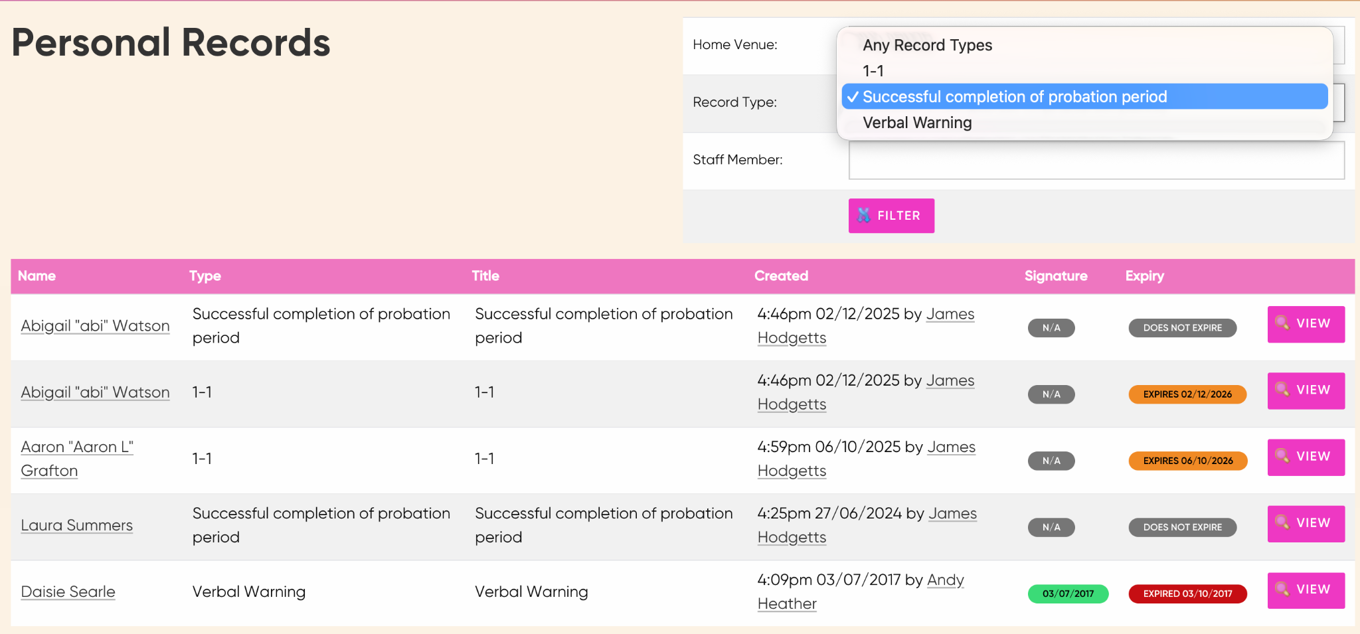1360x634 pixels.
Task: Click Andy Heather creator link
Action: tap(861, 592)
